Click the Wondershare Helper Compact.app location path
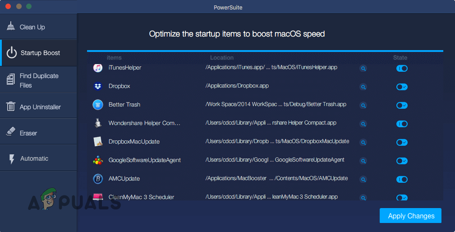Viewport: 455px width, 232px height. 271,123
